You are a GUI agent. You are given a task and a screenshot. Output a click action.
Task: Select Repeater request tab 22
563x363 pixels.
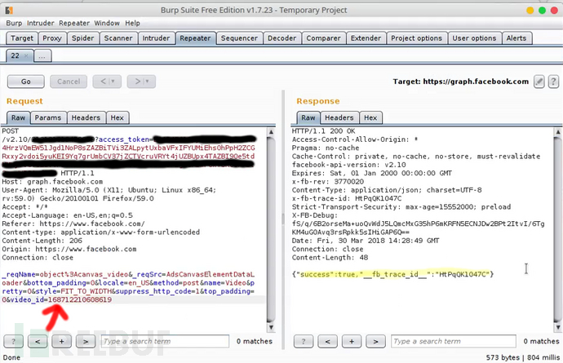pos(15,55)
